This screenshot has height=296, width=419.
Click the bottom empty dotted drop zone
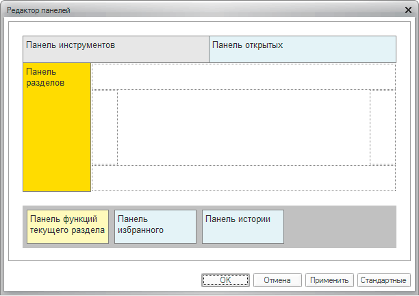tap(243, 178)
